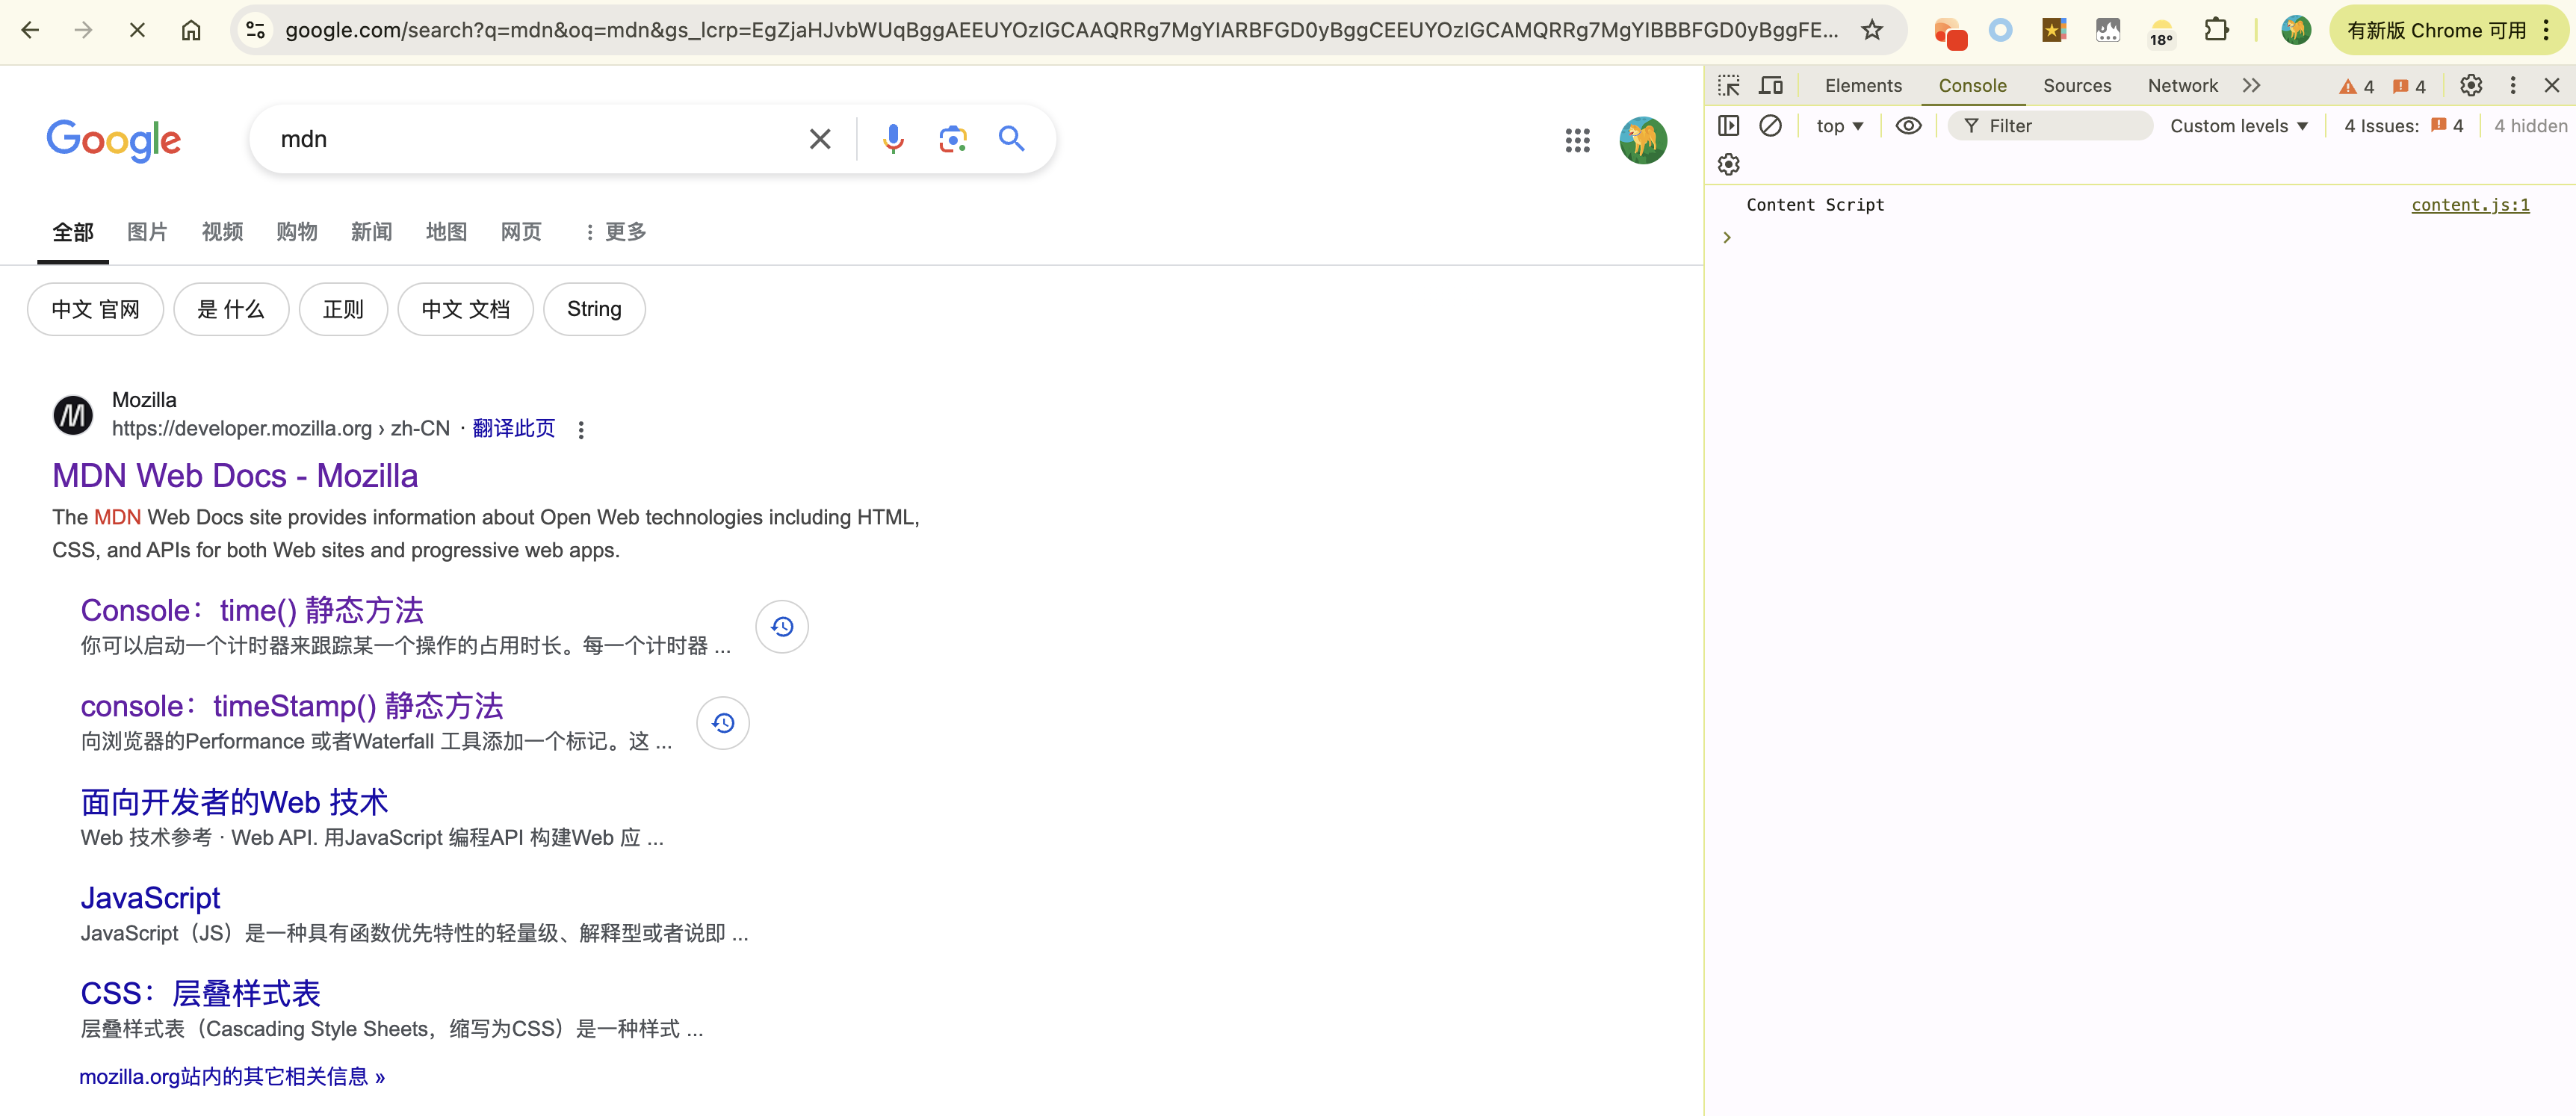
Task: Select the 购物 search tab
Action: click(x=297, y=232)
